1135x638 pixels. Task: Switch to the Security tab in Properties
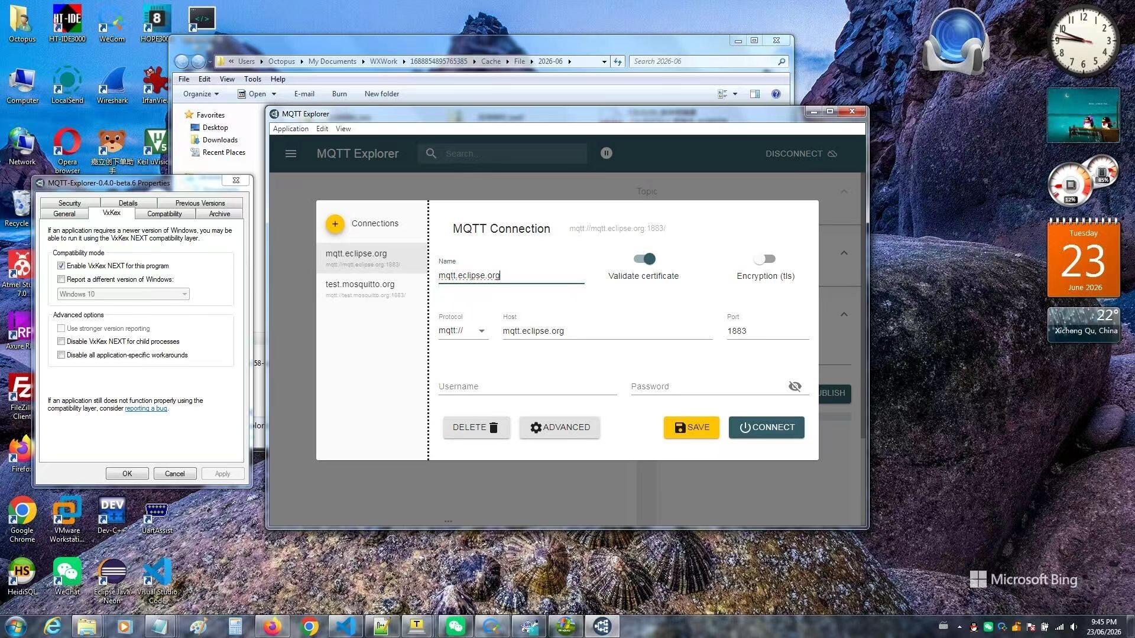pos(69,203)
